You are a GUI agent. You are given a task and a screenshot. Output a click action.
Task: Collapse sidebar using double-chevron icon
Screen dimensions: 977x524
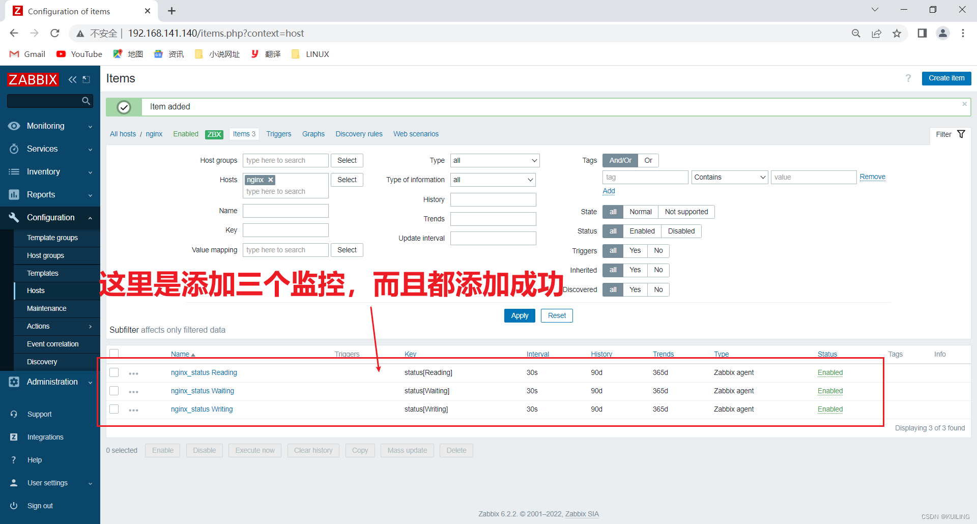click(x=73, y=79)
